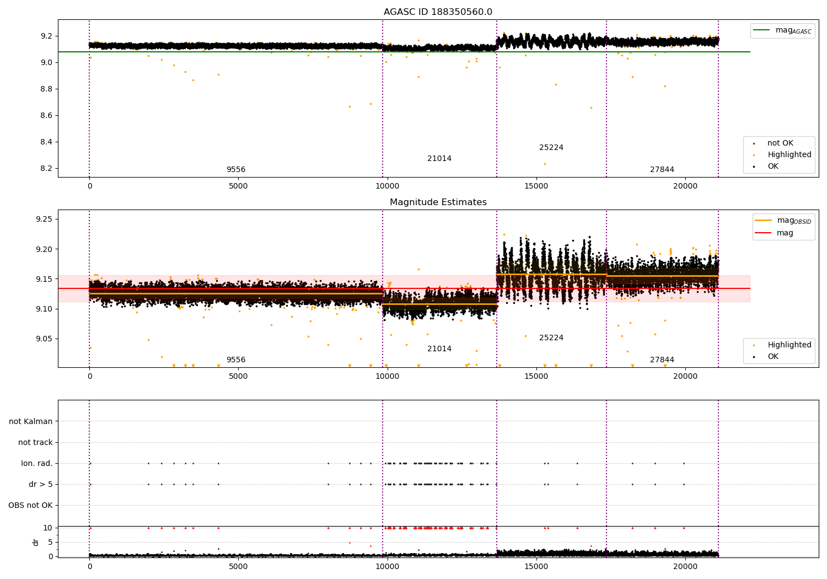Click the green line swatch in mag AGASC legend
The image size is (827, 579).
click(x=762, y=30)
